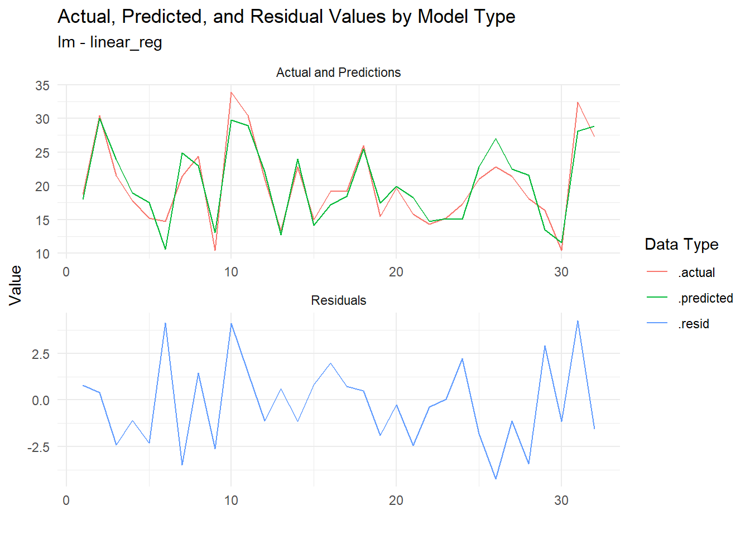Select the .resid legend label text
Image resolution: width=750 pixels, height=535 pixels.
[694, 324]
